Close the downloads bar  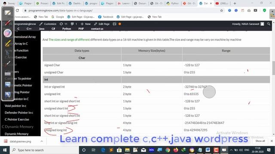coord(272,141)
